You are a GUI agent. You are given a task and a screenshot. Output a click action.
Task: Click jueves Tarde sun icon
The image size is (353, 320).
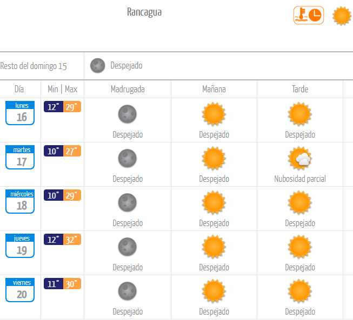tap(299, 247)
